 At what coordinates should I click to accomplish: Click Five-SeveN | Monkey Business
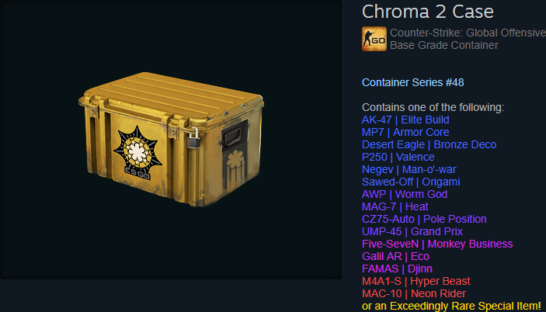(x=437, y=244)
